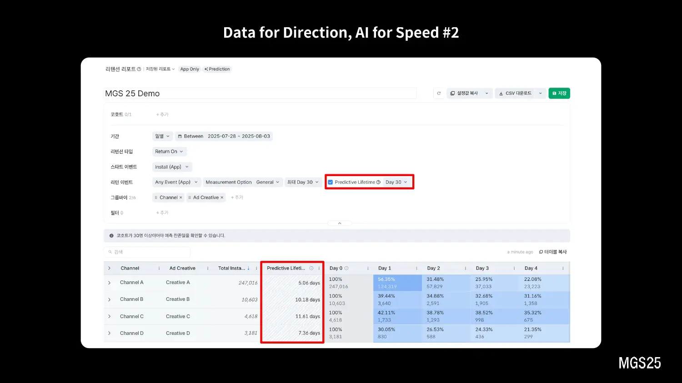Open the Between 2025-07-28 ~ 2025-08-03 date picker

[224, 136]
